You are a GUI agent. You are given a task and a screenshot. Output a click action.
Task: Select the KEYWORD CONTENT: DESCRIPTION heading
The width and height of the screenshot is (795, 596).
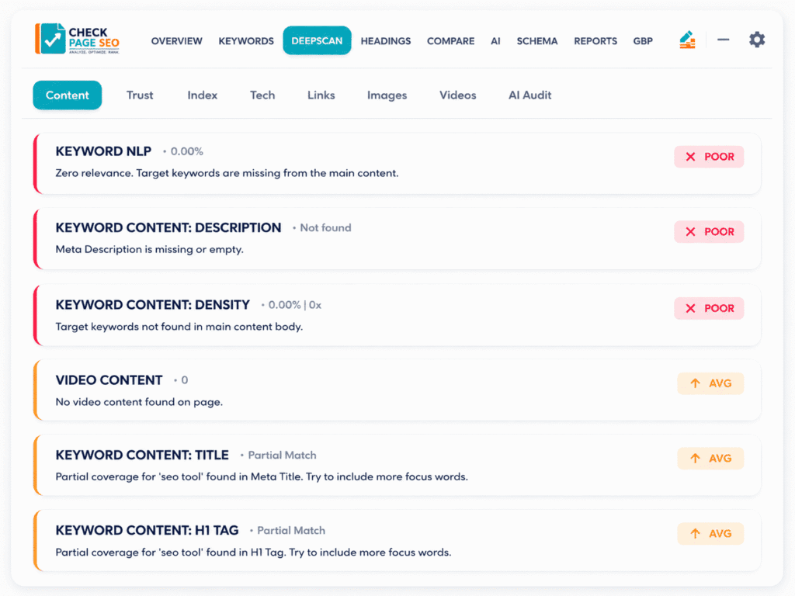pos(168,227)
